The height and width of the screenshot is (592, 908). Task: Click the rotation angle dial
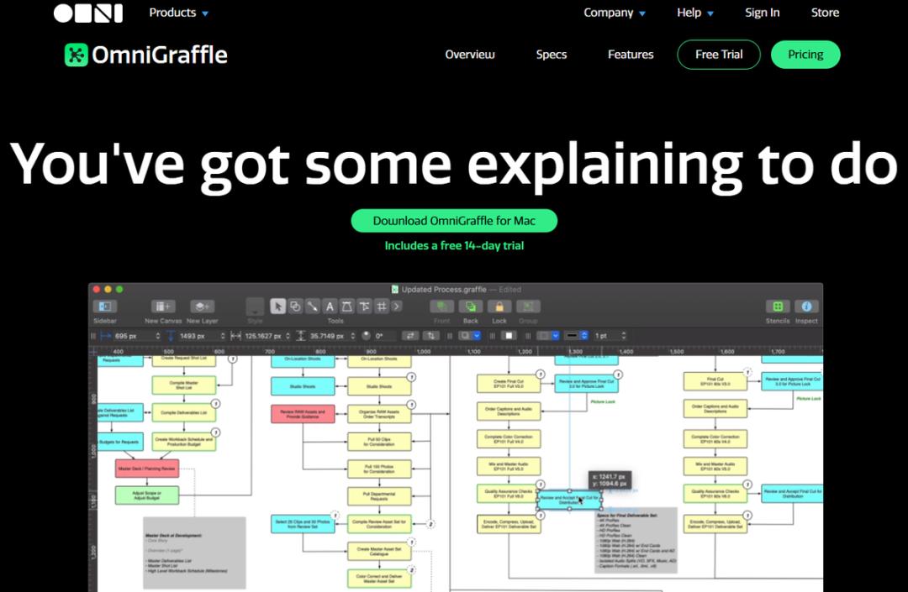click(366, 335)
